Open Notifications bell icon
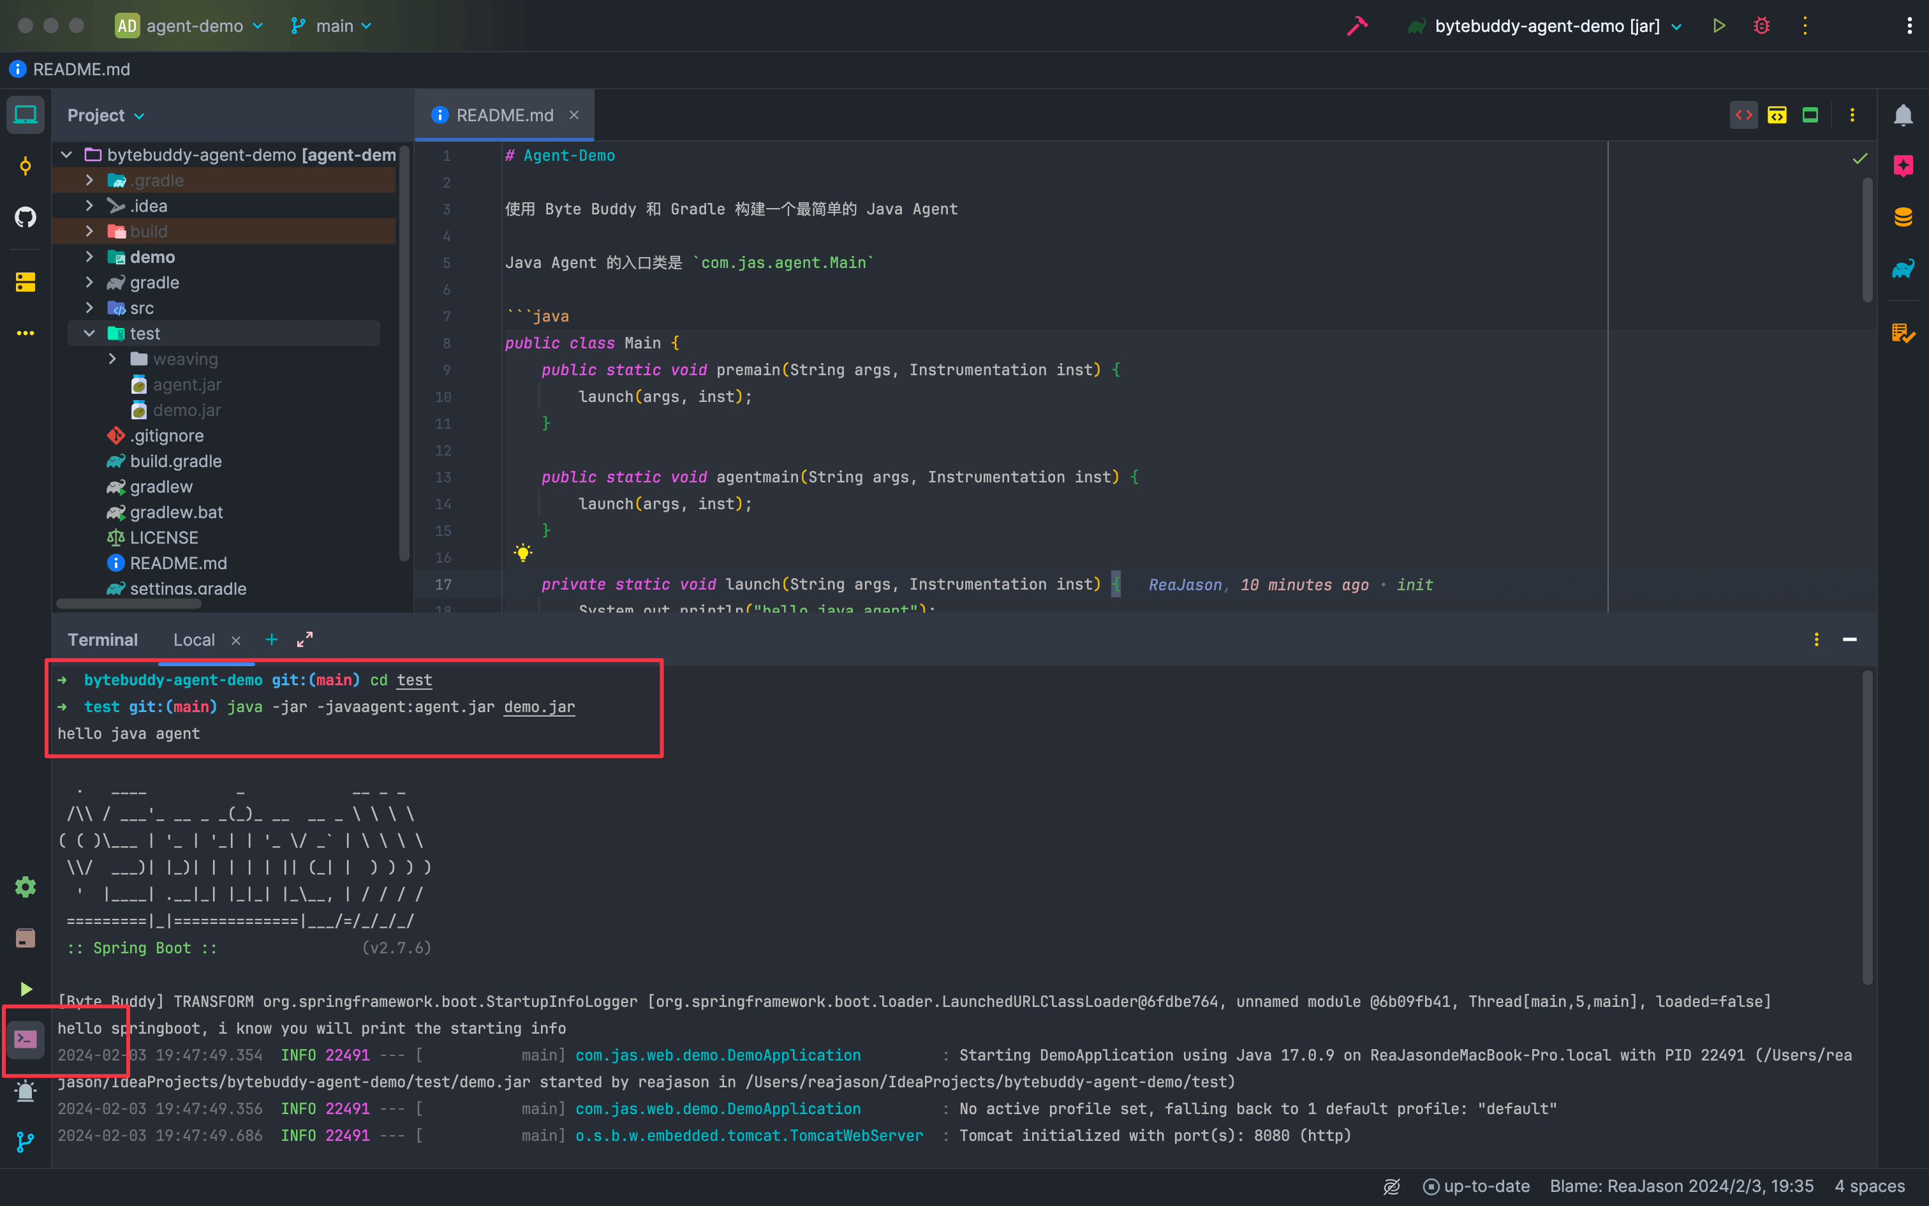This screenshot has width=1929, height=1206. tap(1903, 115)
